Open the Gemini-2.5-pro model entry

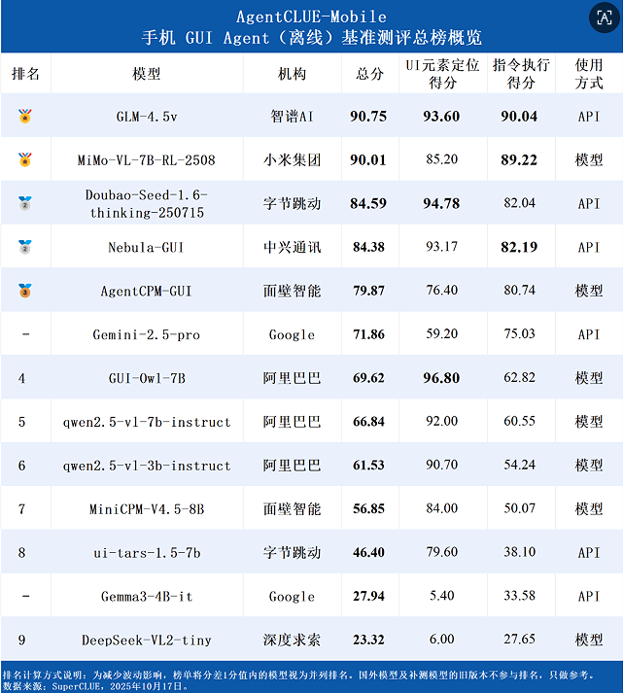(146, 334)
